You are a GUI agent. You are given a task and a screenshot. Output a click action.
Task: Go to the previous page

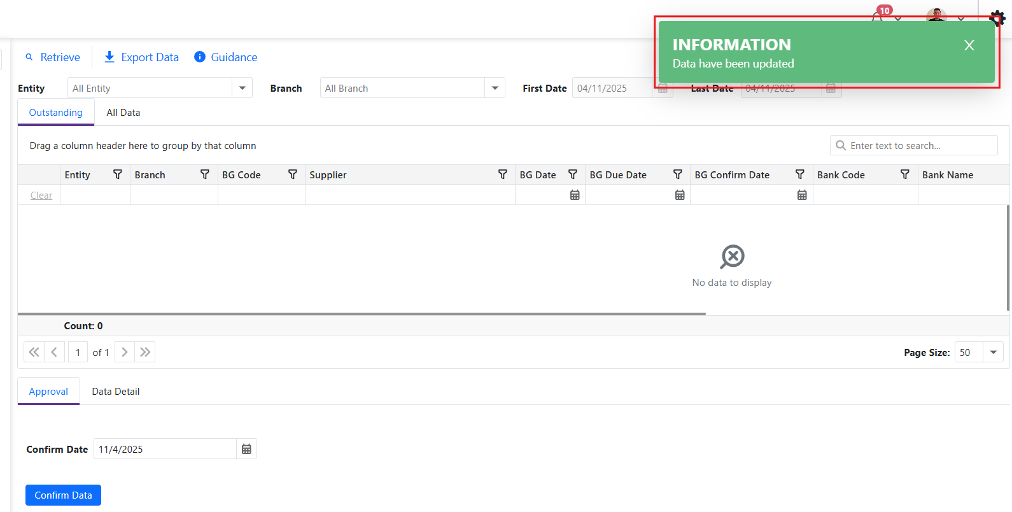(55, 352)
